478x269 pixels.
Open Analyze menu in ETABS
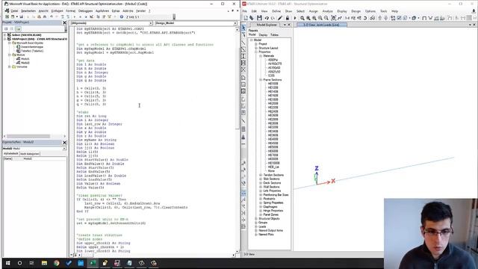327,11
